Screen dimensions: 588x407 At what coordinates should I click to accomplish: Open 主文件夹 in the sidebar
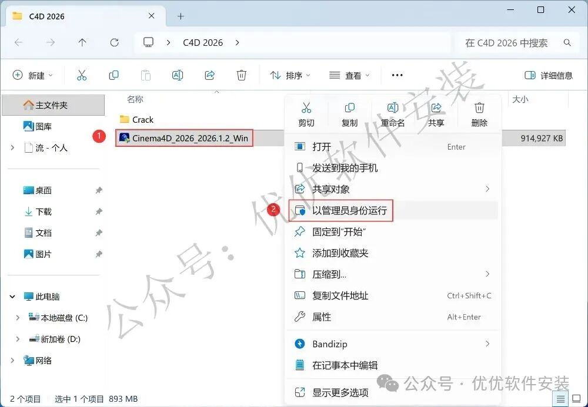point(54,105)
